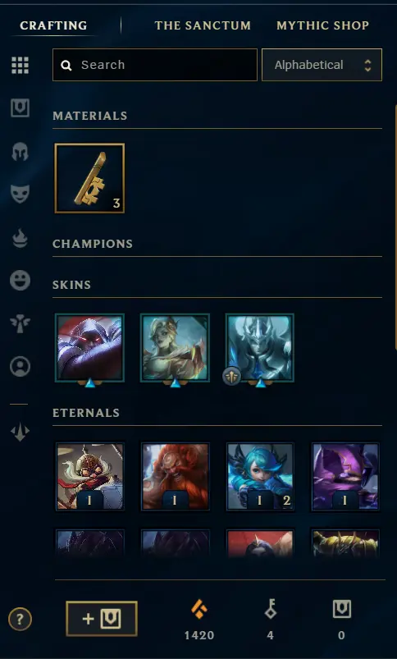
Task: Open the help question mark icon
Action: (20, 619)
